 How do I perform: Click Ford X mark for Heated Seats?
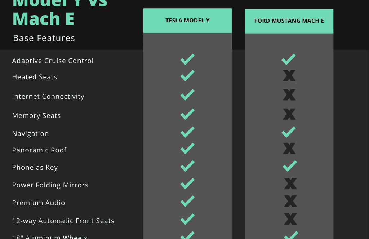coord(289,76)
